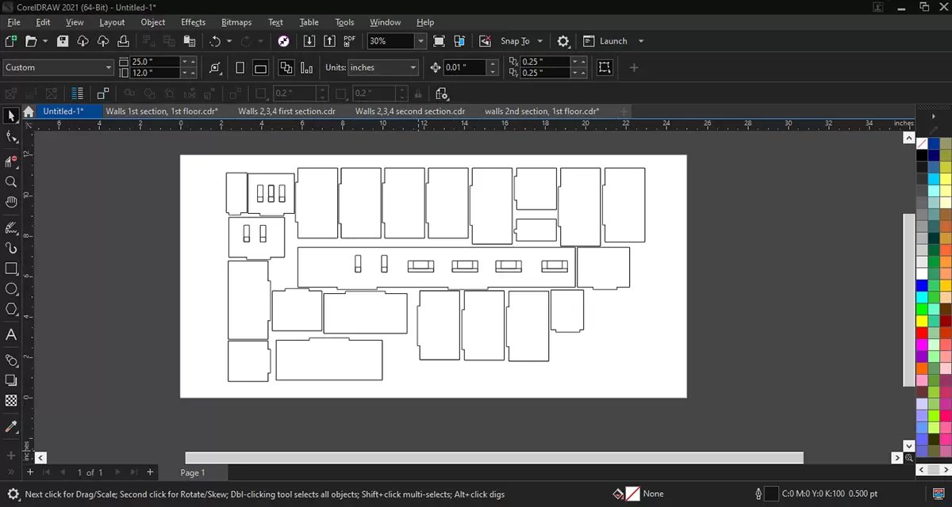Click the full-screen preview icon
The width and height of the screenshot is (952, 507).
tap(439, 41)
